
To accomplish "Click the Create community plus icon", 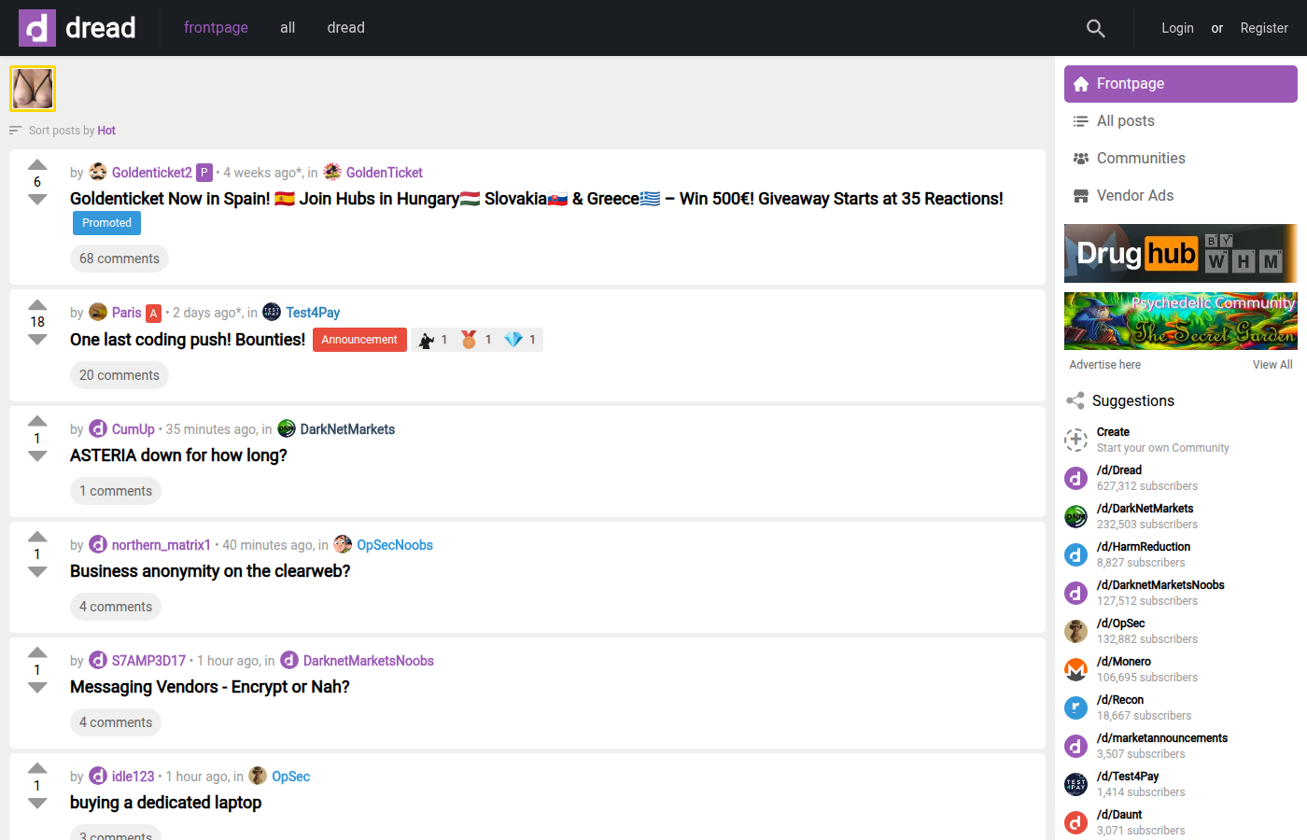I will [1076, 440].
